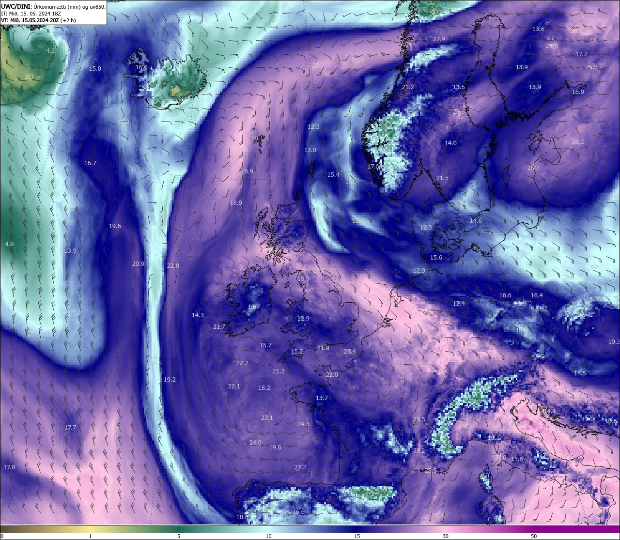Click the 13.6 value label

click(538, 29)
